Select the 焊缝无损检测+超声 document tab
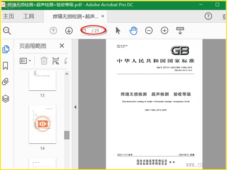Screen dimensions: 227x170 pyautogui.click(x=75, y=16)
